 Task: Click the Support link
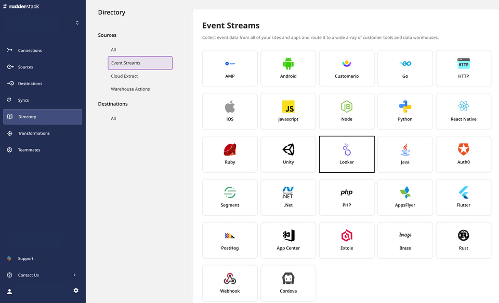pyautogui.click(x=25, y=258)
